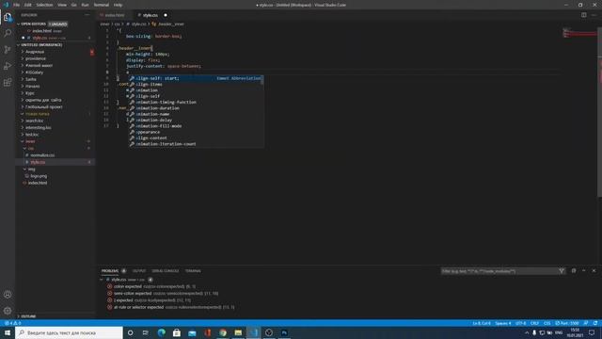Image resolution: width=602 pixels, height=339 pixels.
Task: Collapse style.css group in Problems panel
Action: pyautogui.click(x=102, y=280)
